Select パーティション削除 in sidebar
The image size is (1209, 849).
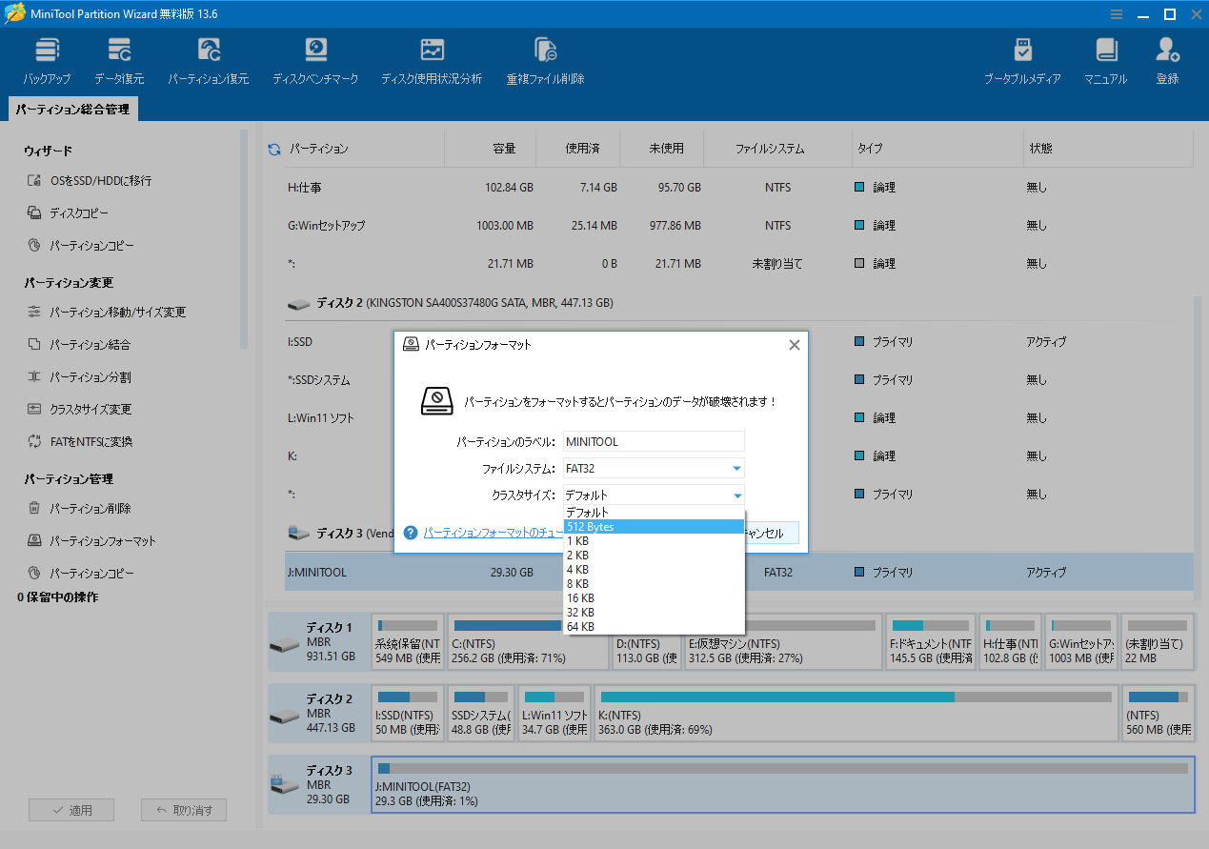(x=79, y=509)
